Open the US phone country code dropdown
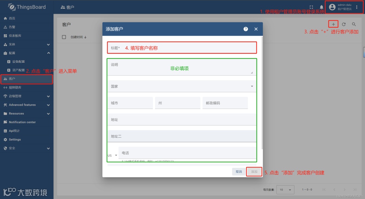Viewport: 365px width, 199px height. pos(112,155)
